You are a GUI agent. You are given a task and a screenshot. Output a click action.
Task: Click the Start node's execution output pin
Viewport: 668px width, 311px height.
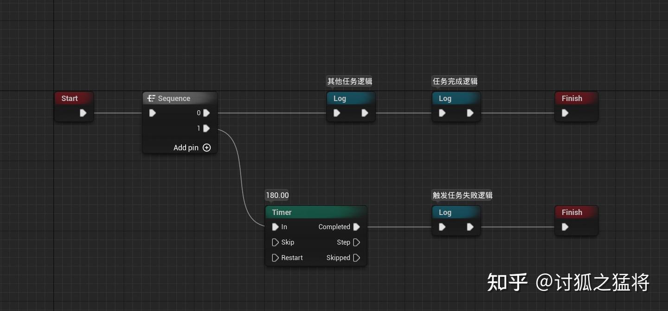[x=83, y=113]
